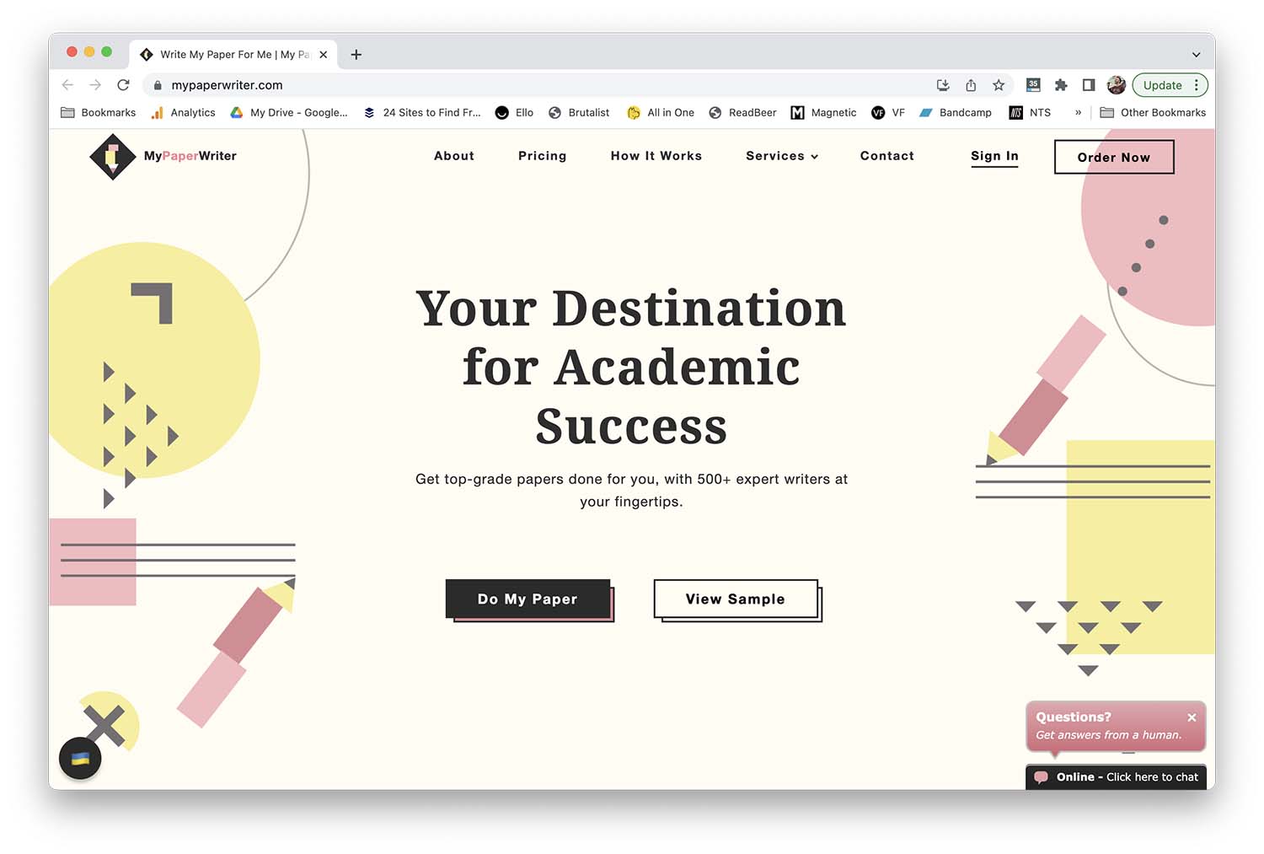
Task: Share this page via the share icon
Action: [x=971, y=85]
